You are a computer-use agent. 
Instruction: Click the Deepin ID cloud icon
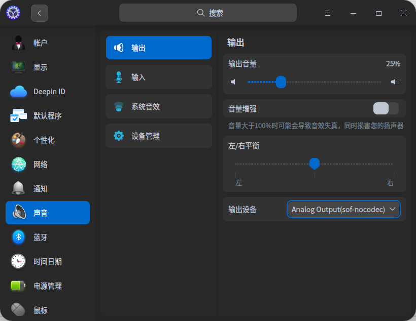coord(18,92)
